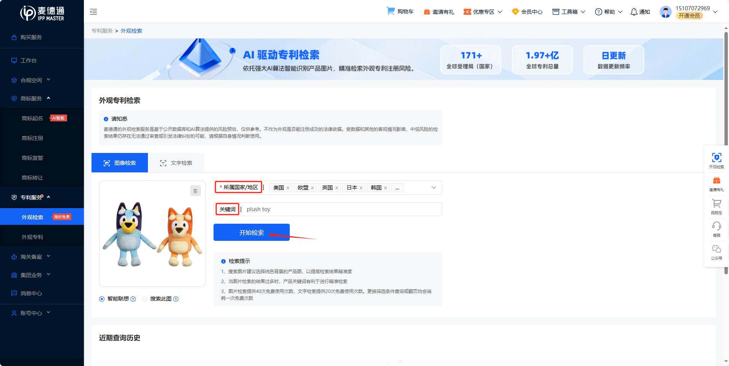The height and width of the screenshot is (366, 729).
Task: Open the 工具箱 dropdown
Action: point(569,12)
